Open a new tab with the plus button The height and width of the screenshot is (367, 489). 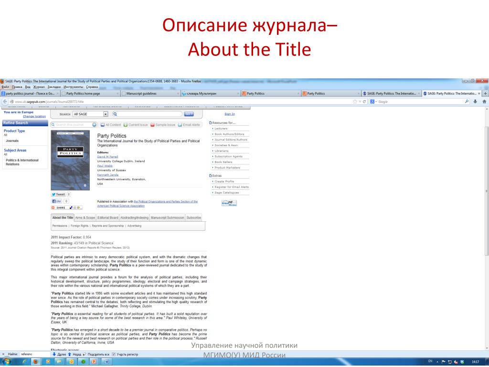tap(485, 93)
